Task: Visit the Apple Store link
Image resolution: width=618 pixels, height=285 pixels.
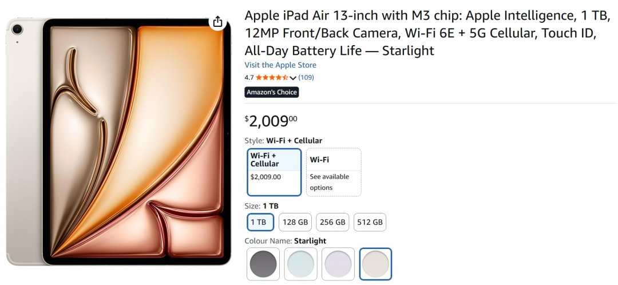Action: click(x=280, y=65)
